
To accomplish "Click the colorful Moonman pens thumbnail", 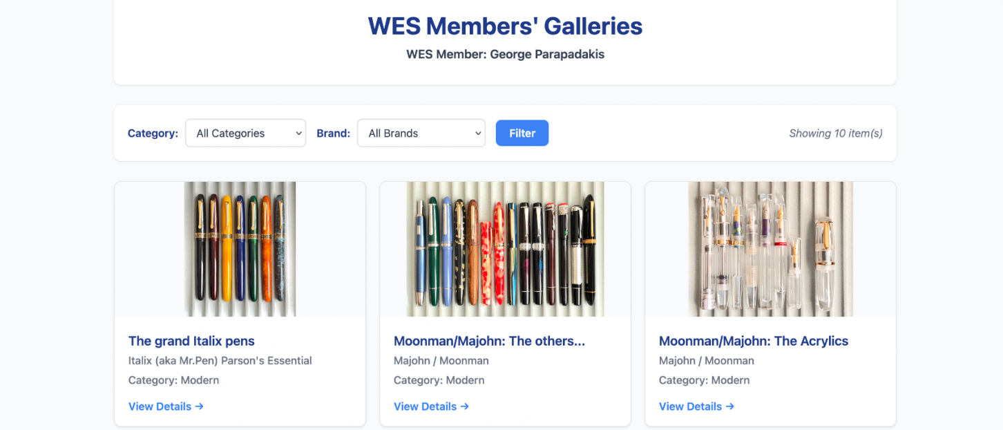I will (x=505, y=249).
